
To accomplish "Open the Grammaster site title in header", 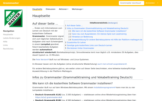I will tap(11, 3).
